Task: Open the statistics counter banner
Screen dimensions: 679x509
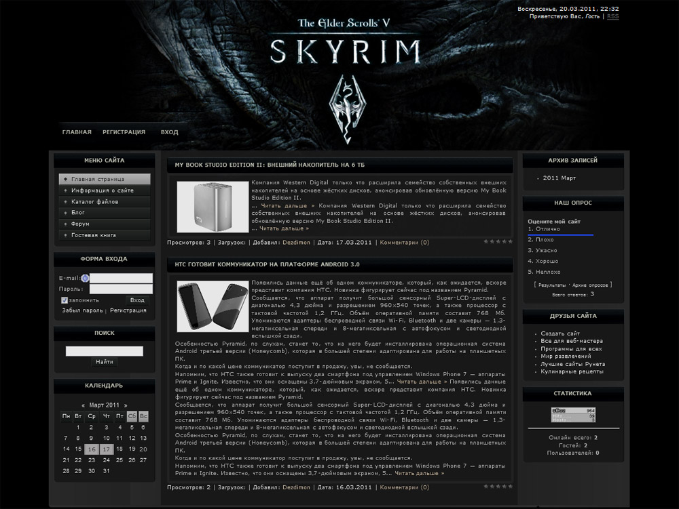Action: (573, 415)
